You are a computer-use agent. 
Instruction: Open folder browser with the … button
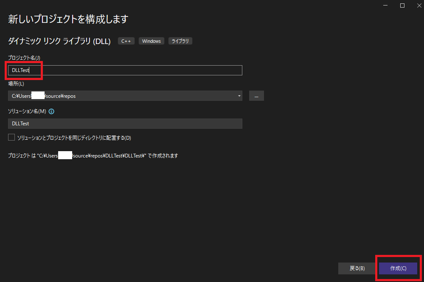point(256,96)
